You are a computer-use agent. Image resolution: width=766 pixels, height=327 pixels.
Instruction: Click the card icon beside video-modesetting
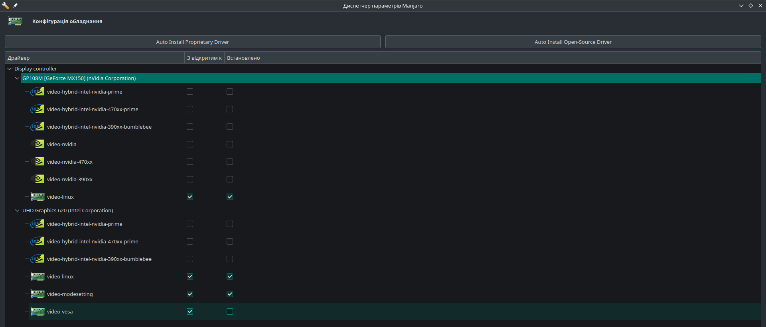pyautogui.click(x=38, y=294)
